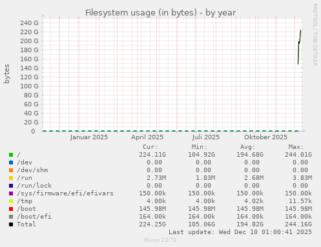Click the Total max value 244.16G
The width and height of the screenshot is (321, 247).
point(298,224)
